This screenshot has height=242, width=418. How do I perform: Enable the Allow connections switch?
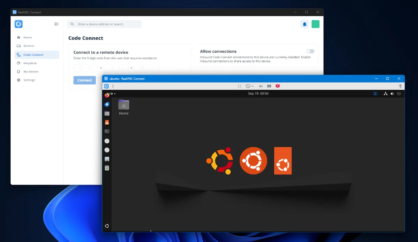310,51
